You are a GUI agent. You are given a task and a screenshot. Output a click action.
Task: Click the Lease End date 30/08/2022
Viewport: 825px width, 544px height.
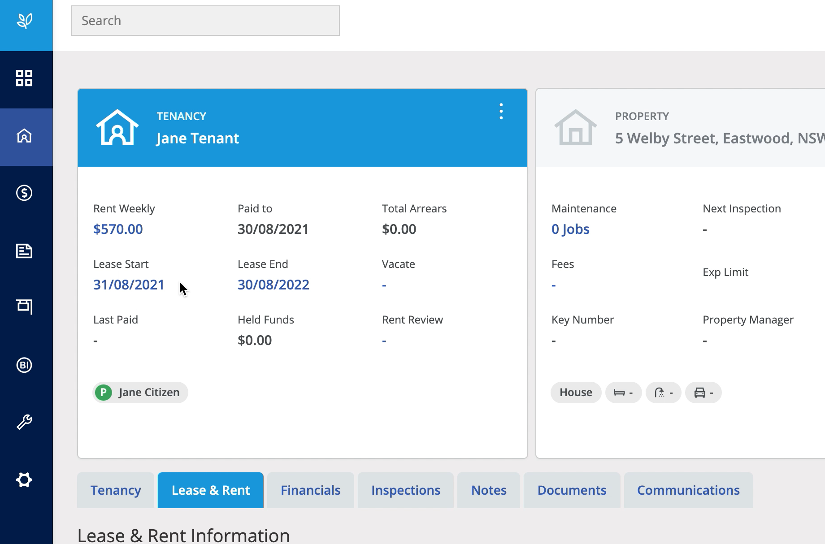(273, 285)
